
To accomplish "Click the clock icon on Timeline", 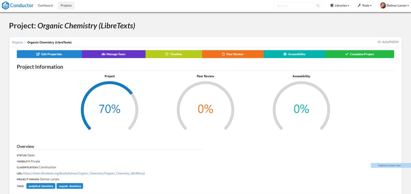I will 167,54.
